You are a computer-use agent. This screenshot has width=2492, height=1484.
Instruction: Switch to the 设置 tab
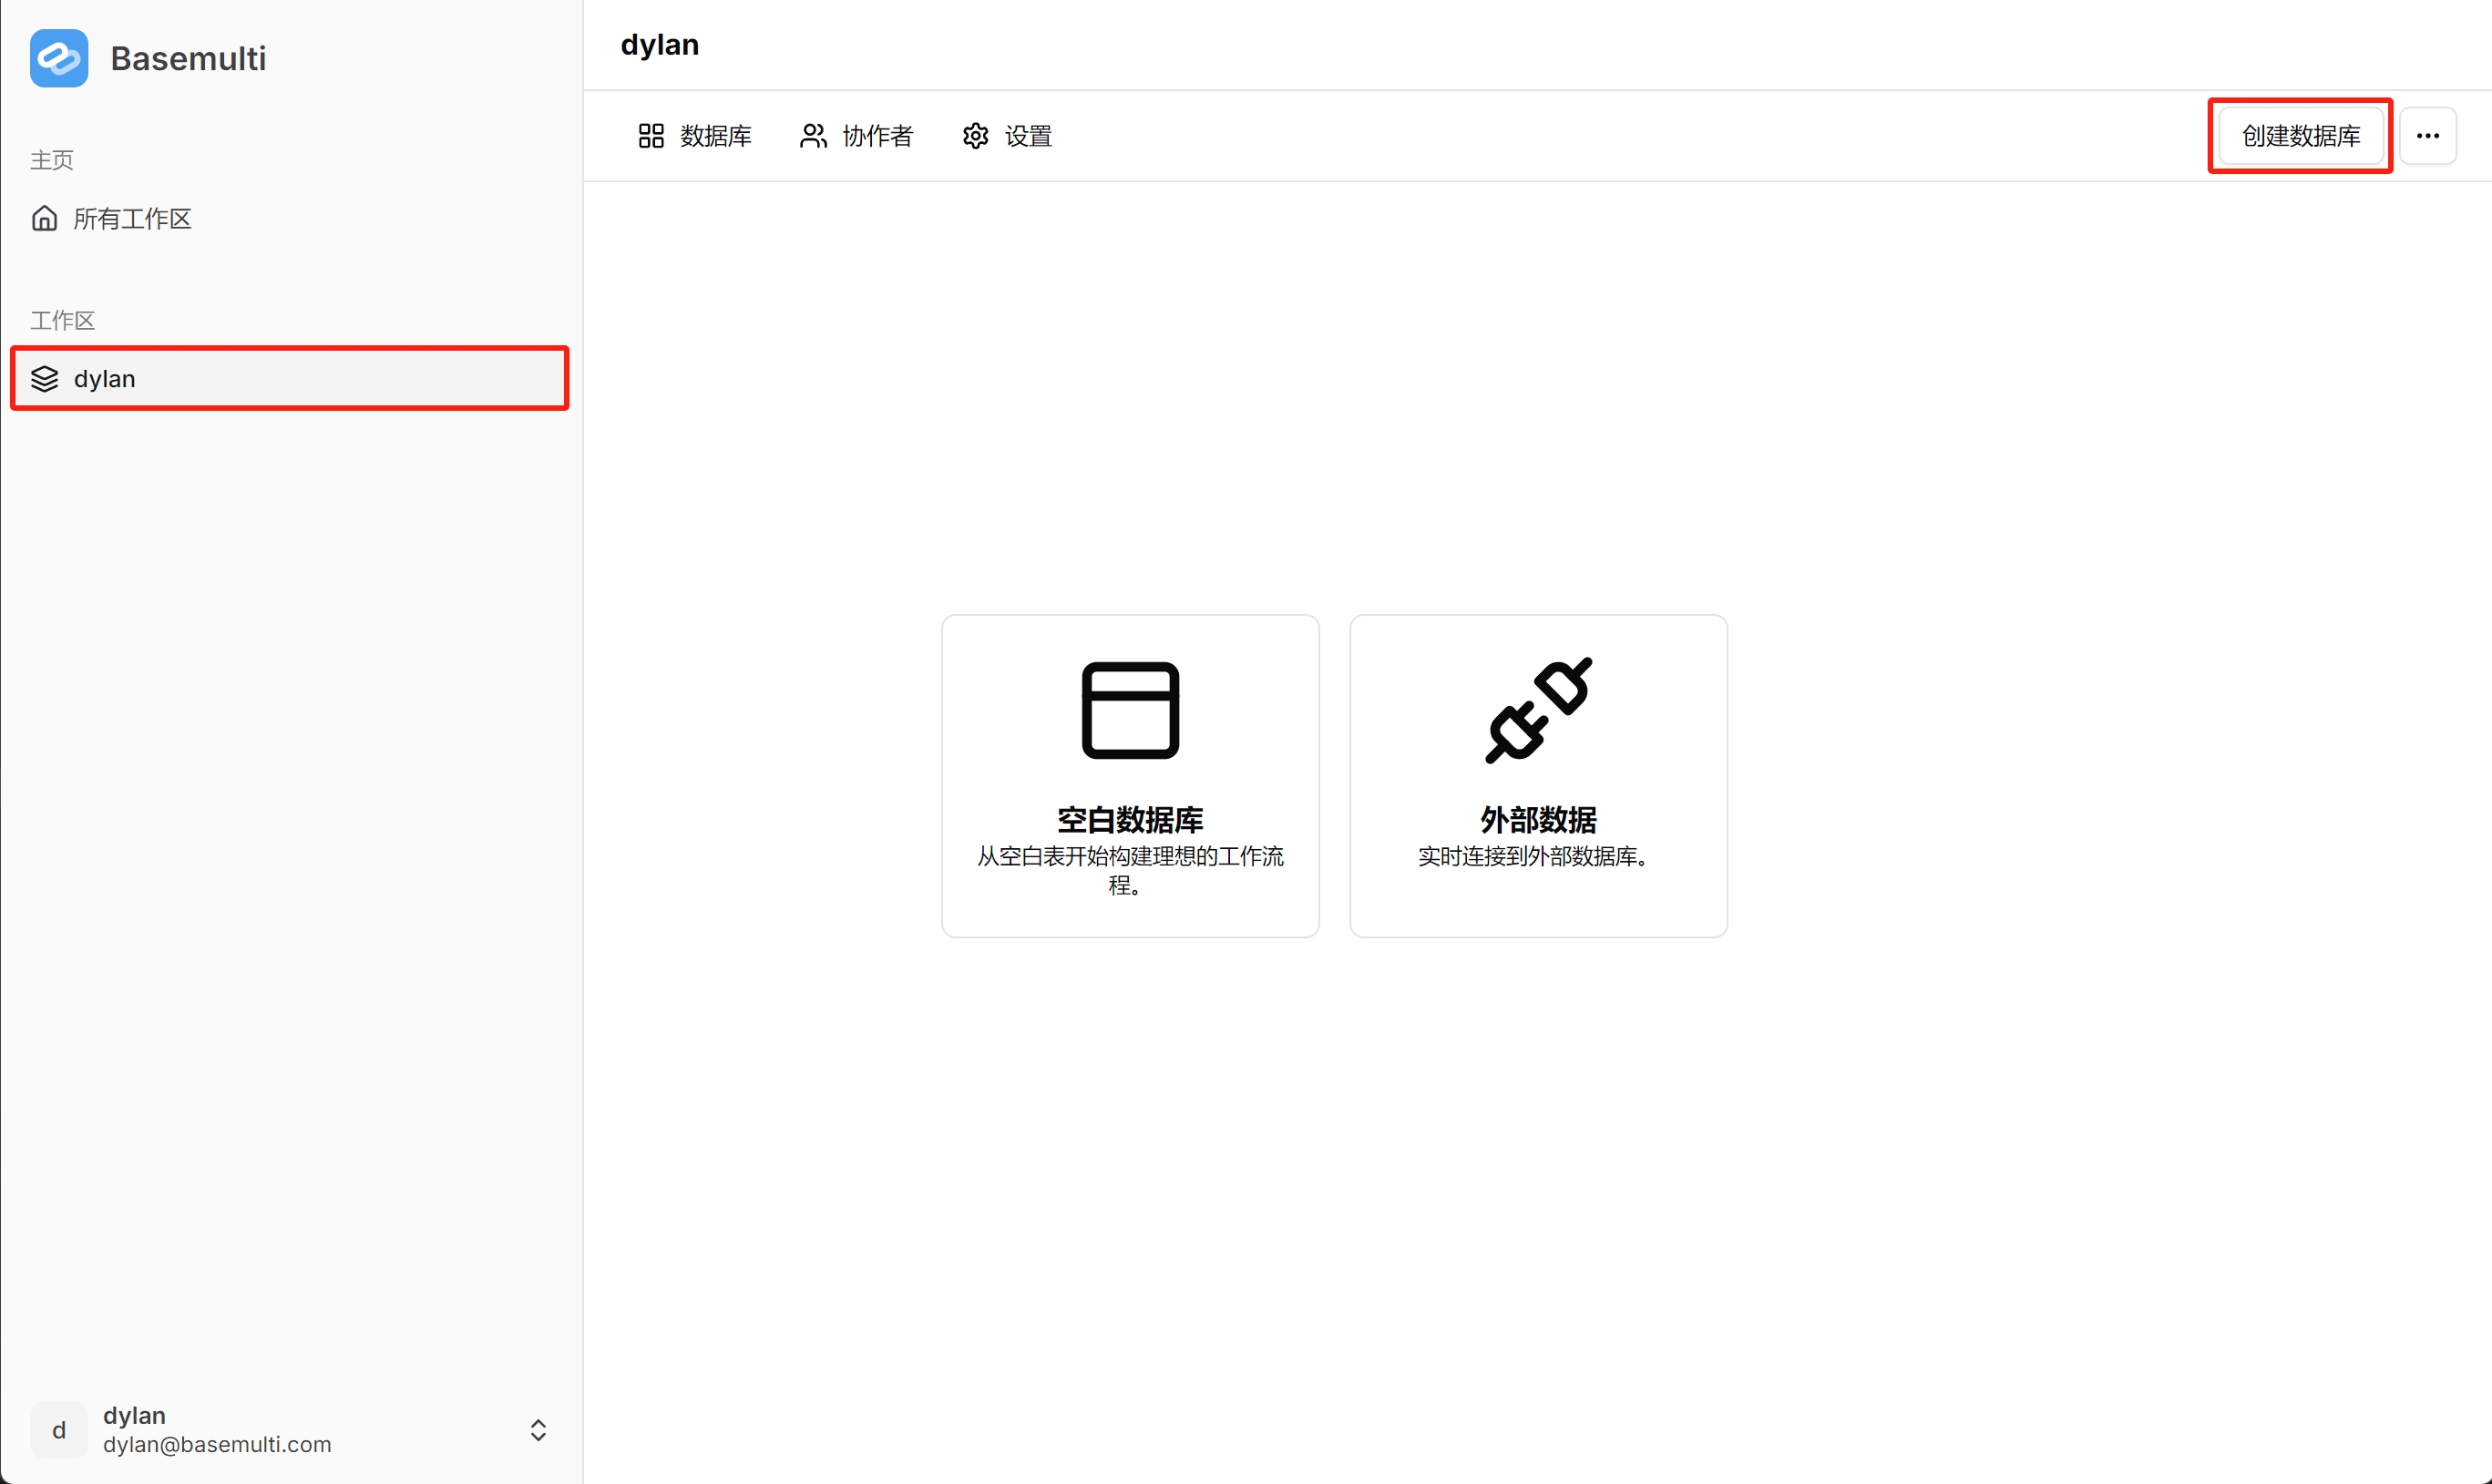coord(1007,136)
